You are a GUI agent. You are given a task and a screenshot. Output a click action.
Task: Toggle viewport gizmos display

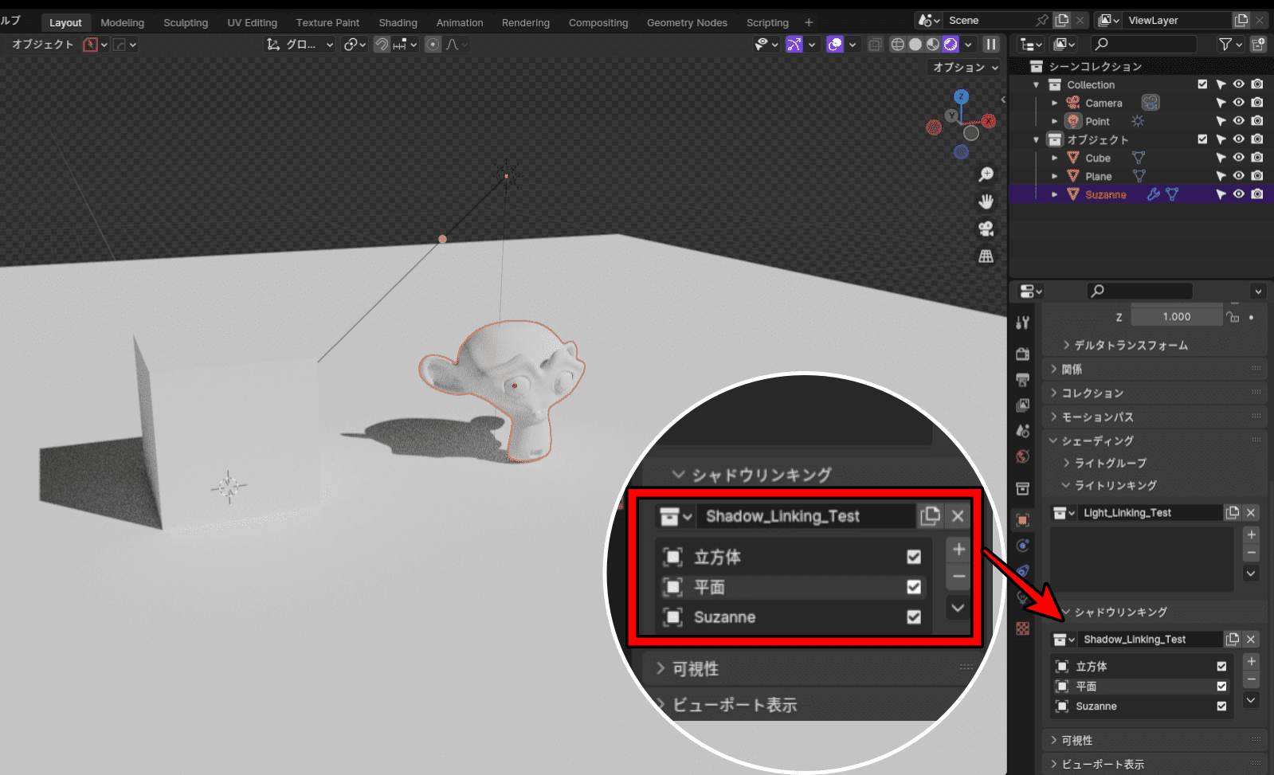point(794,45)
